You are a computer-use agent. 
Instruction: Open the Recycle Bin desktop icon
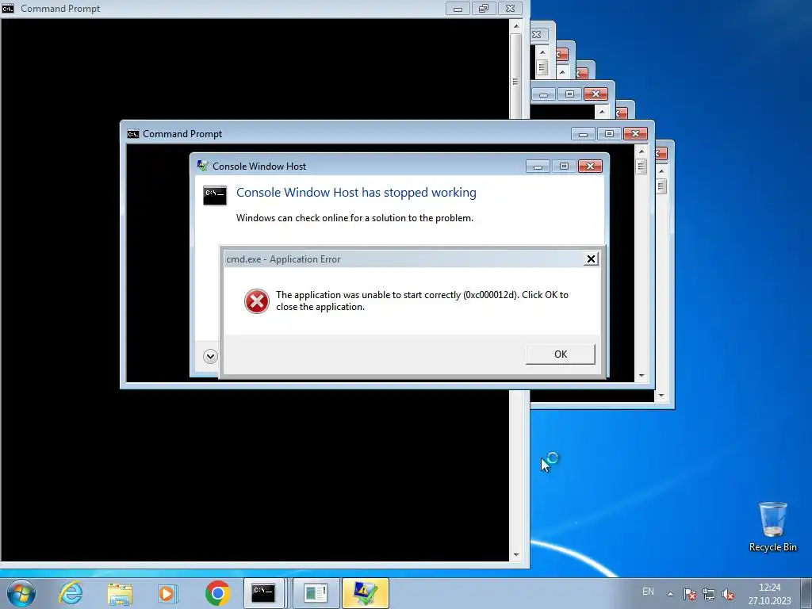point(772,527)
